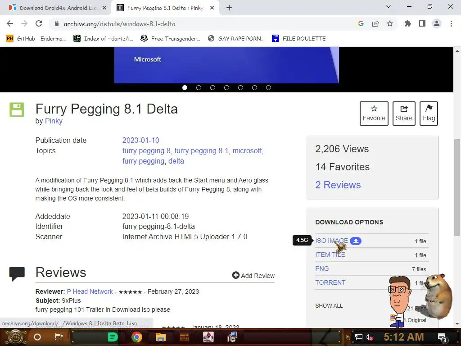Image resolution: width=461 pixels, height=346 pixels.
Task: Open Task View on taskbar
Action: pos(59,337)
